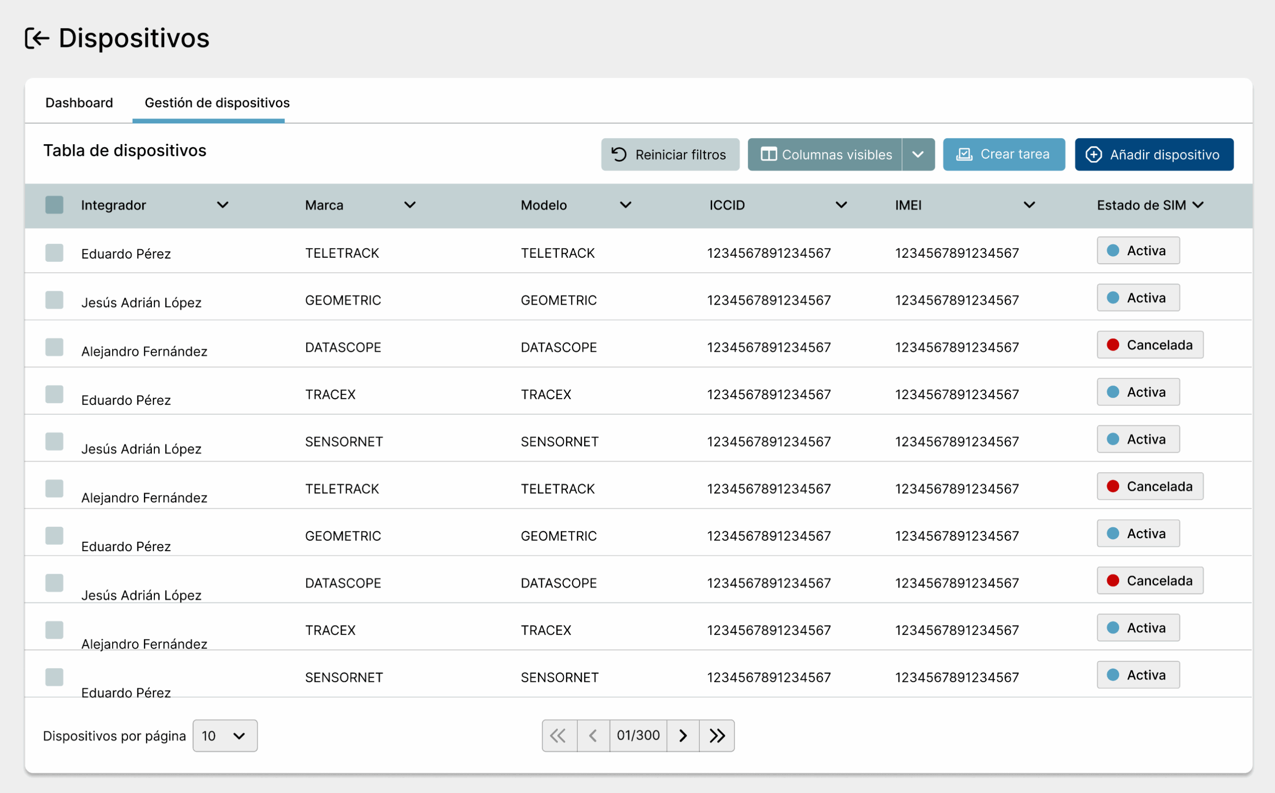This screenshot has width=1275, height=793.
Task: Click the task icon in Crear tarea
Action: pos(964,154)
